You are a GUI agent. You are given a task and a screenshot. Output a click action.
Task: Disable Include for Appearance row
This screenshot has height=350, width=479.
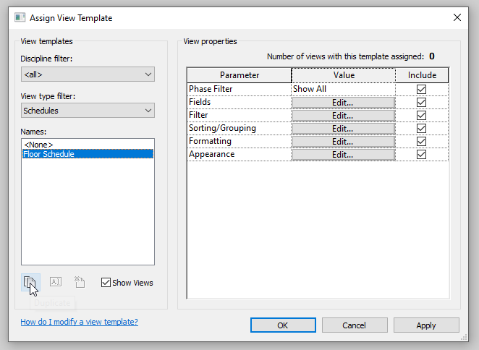[x=422, y=155]
